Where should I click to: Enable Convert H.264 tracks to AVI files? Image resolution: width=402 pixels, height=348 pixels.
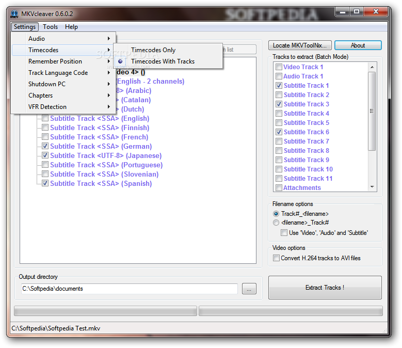pos(276,258)
